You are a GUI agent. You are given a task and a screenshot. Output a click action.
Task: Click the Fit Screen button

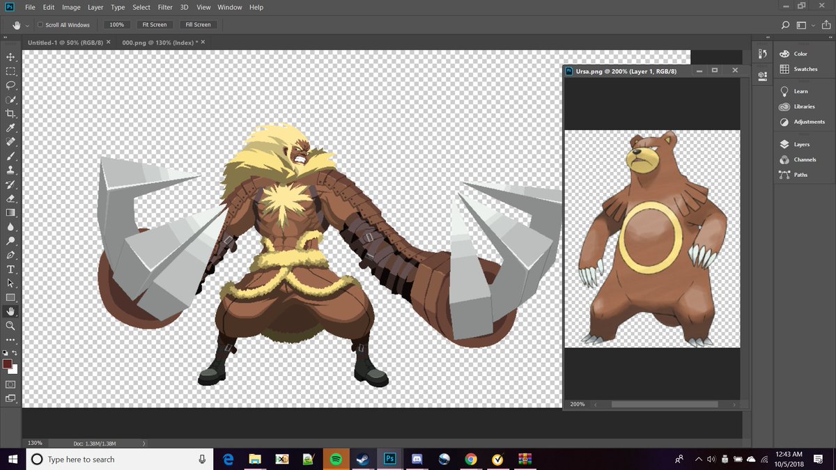pyautogui.click(x=154, y=24)
